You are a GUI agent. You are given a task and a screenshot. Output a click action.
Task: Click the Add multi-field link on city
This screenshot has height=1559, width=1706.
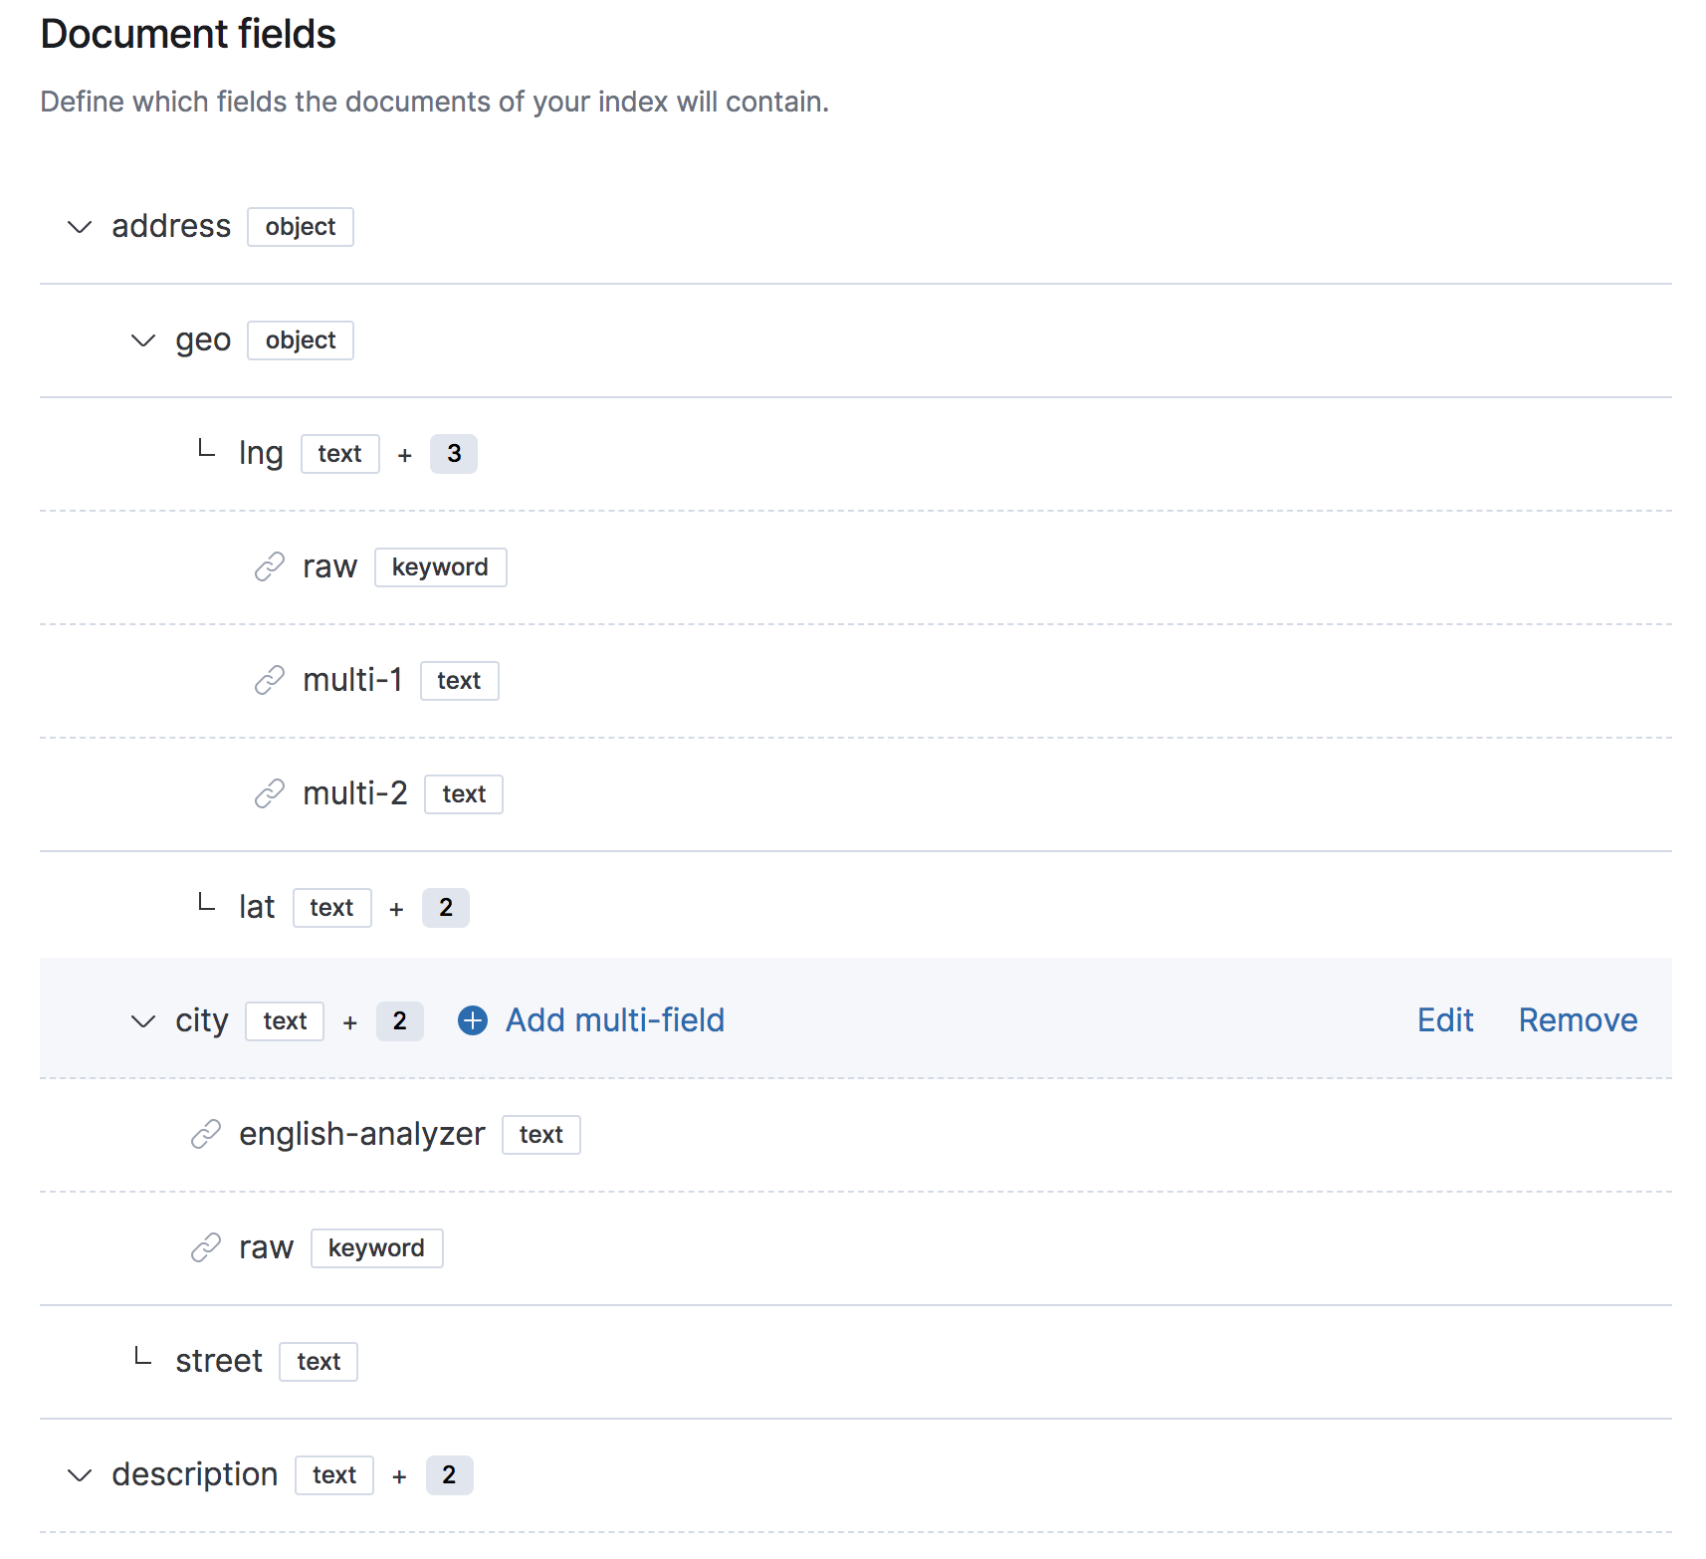coord(615,1020)
